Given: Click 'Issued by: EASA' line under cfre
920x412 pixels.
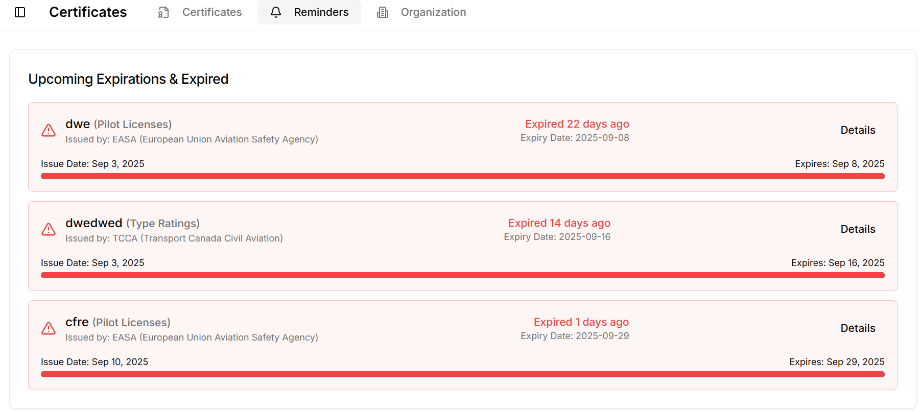Looking at the screenshot, I should (x=192, y=337).
